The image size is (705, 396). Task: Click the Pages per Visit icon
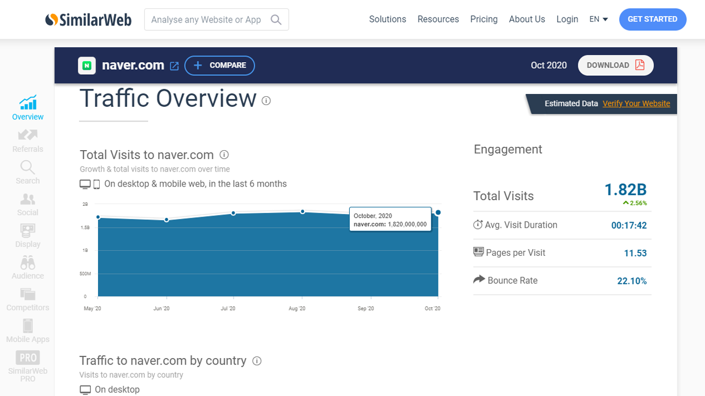click(479, 252)
